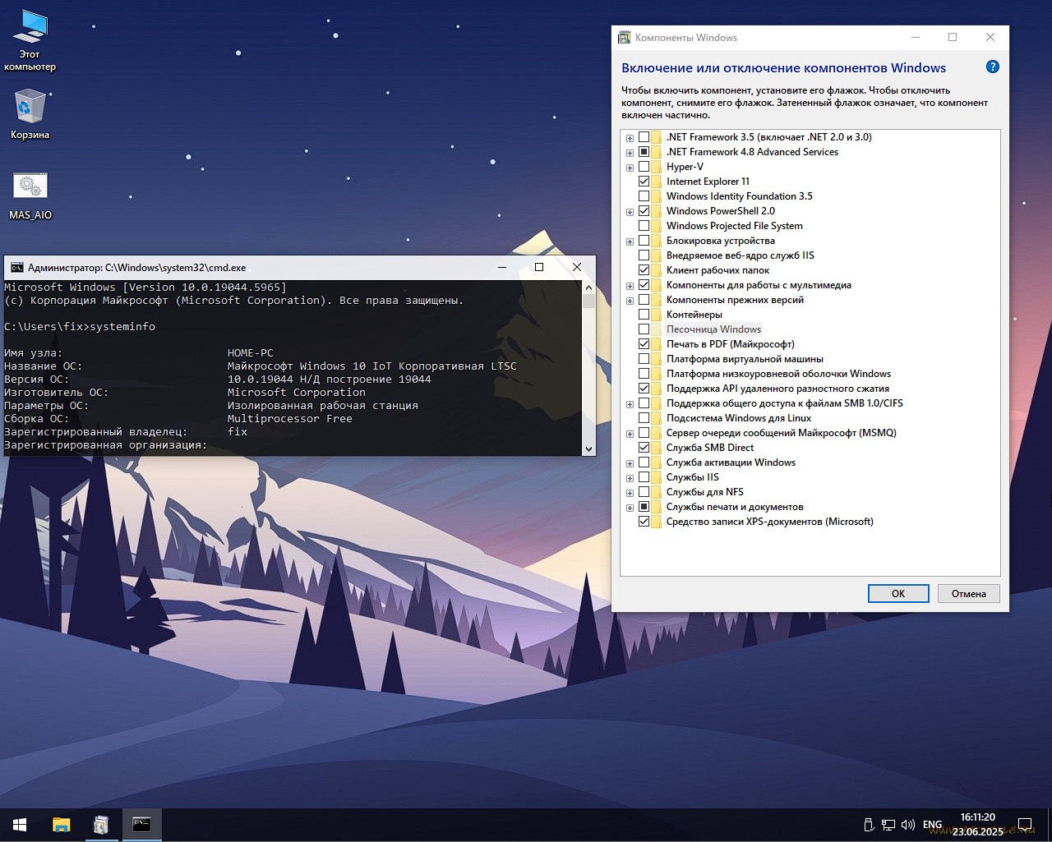Uncheck Internet Explorer 11

click(644, 182)
